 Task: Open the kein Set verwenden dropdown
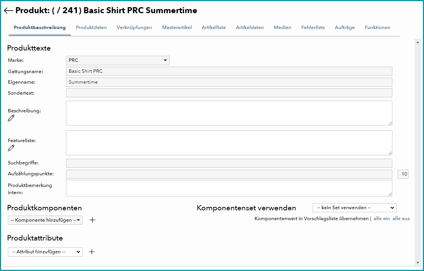point(355,208)
